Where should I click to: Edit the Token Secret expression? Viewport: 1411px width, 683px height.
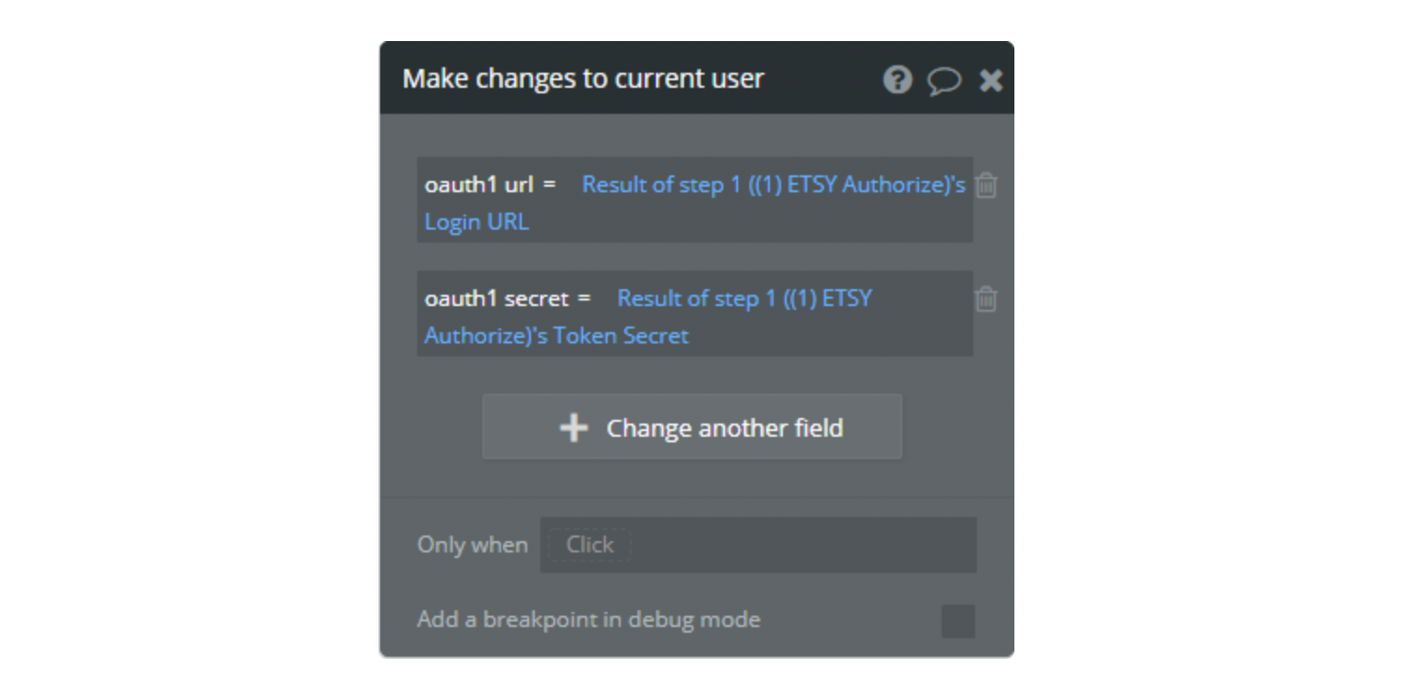point(621,336)
